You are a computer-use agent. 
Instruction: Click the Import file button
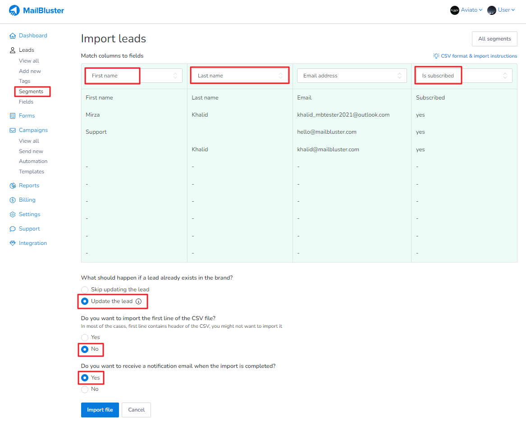tap(100, 410)
